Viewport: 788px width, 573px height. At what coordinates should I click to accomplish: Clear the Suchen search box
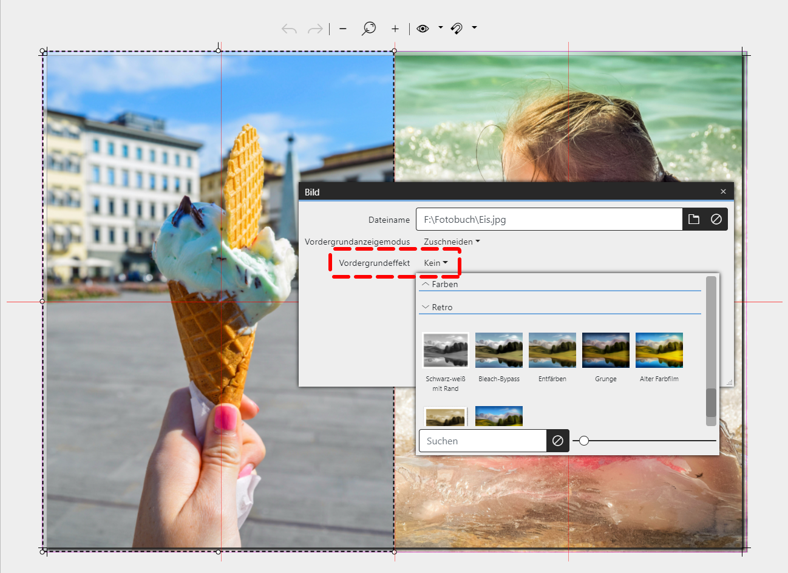[558, 441]
